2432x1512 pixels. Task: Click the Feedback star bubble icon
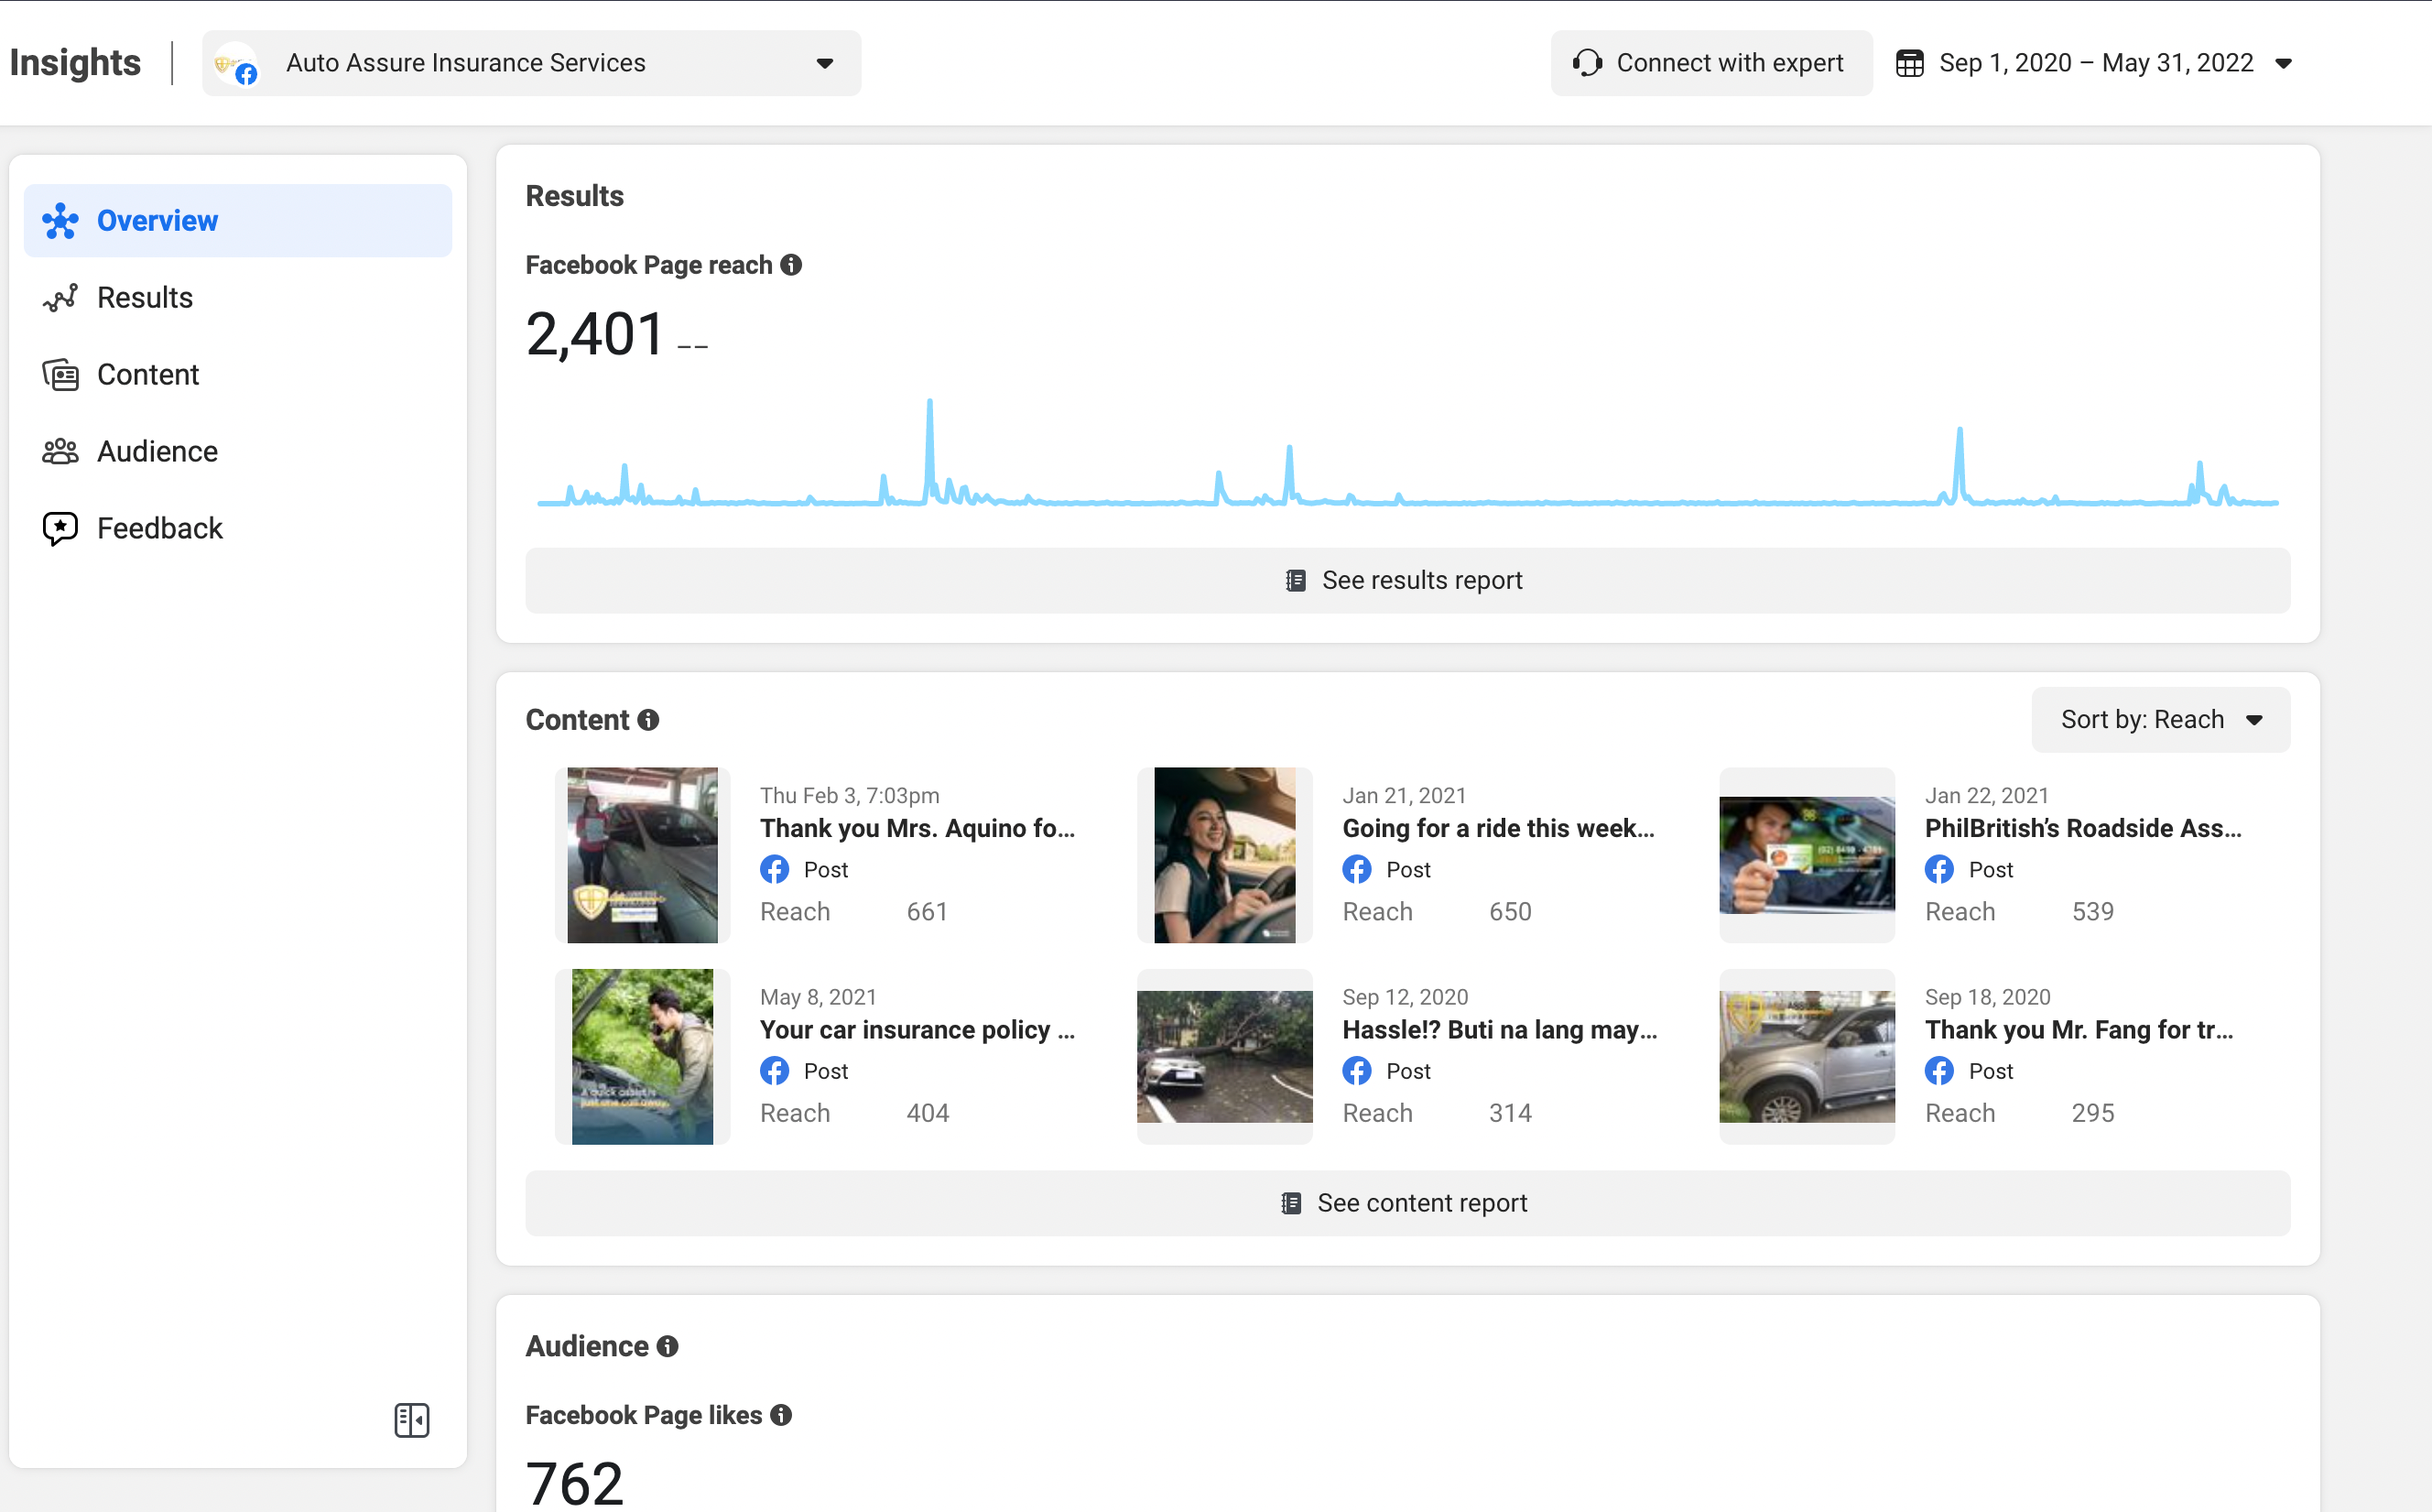(60, 528)
